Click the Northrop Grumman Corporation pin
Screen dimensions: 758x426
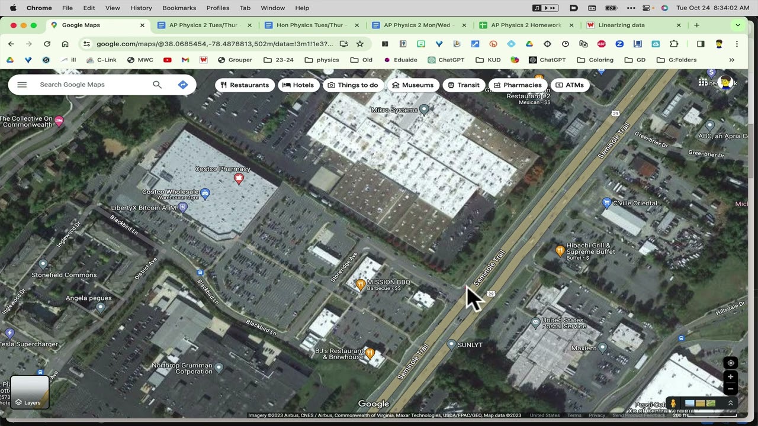pos(219,367)
